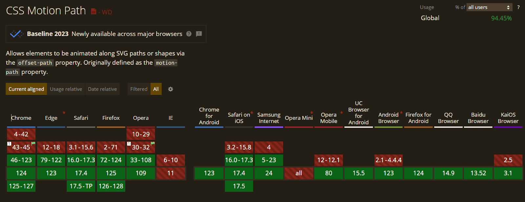
Task: Select Chrome 4-42 version cell
Action: pos(21,134)
